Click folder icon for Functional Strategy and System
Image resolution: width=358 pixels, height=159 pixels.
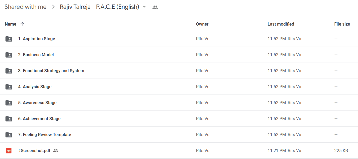click(9, 71)
